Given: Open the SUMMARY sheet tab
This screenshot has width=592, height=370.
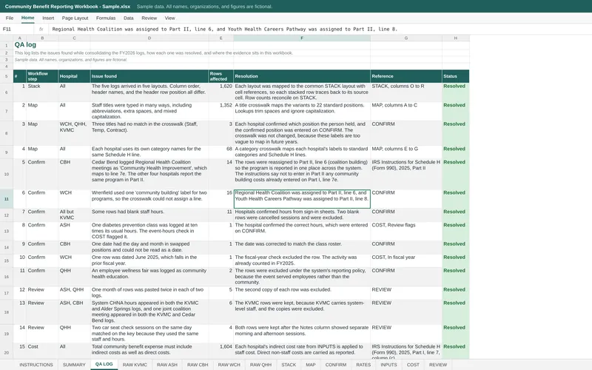Looking at the screenshot, I should tap(74, 365).
